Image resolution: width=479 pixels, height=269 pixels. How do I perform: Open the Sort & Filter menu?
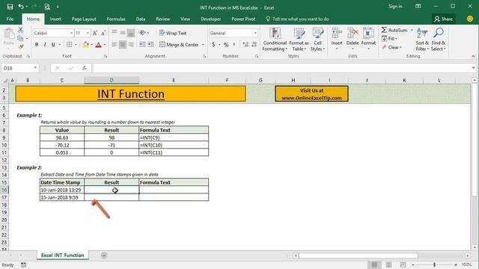422,40
